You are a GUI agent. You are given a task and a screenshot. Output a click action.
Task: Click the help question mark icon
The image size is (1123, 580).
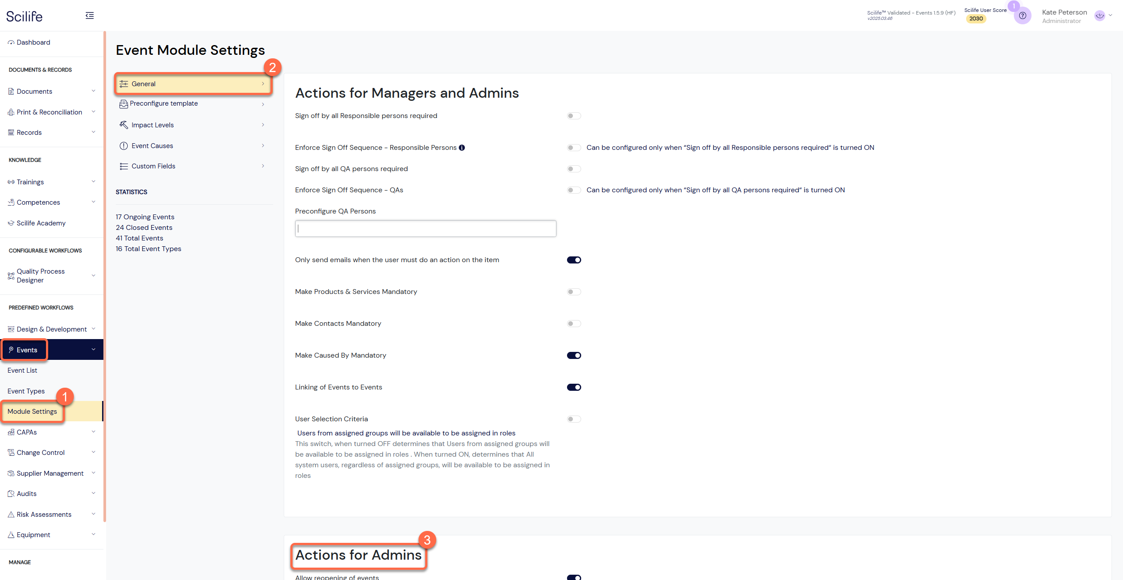point(1023,15)
